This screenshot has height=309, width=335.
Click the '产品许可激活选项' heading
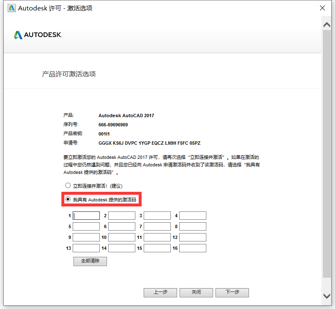point(69,74)
